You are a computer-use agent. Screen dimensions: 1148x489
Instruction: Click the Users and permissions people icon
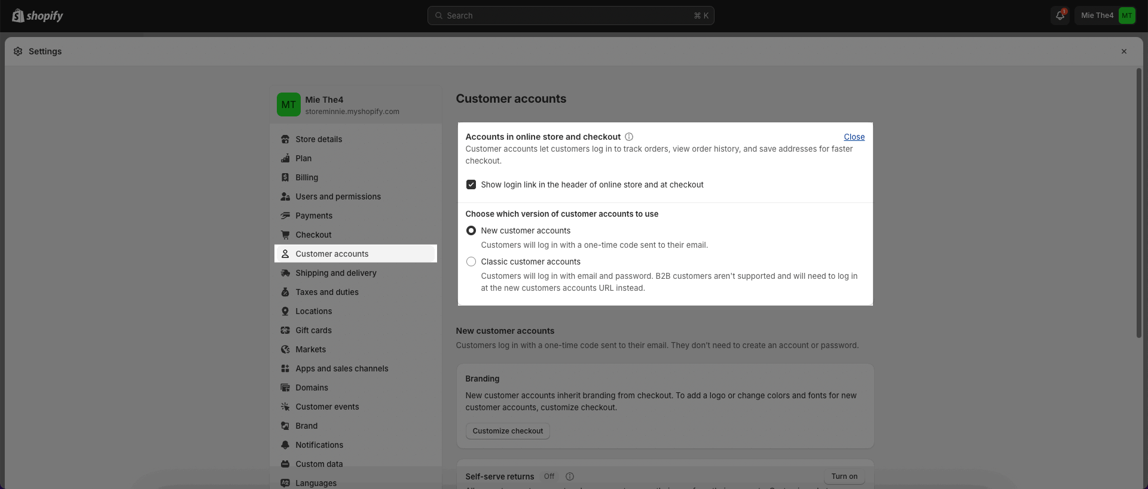pos(285,196)
